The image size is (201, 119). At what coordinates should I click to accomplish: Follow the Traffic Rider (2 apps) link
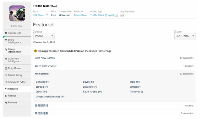(x=102, y=15)
